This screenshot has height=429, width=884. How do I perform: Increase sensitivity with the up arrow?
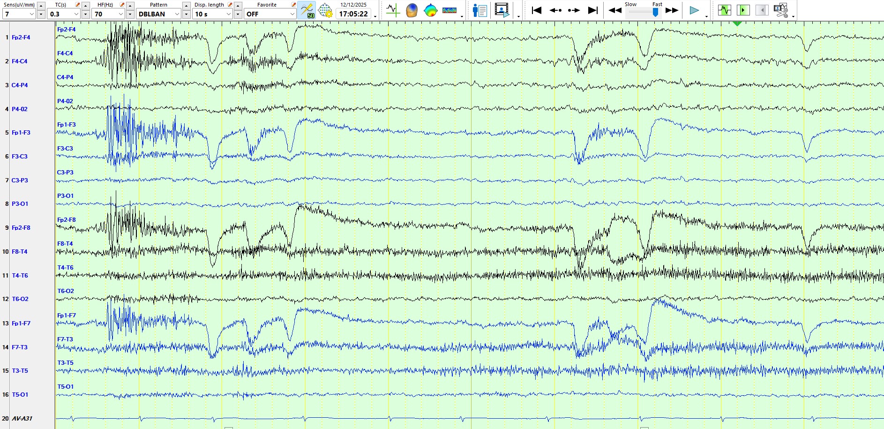point(41,5)
